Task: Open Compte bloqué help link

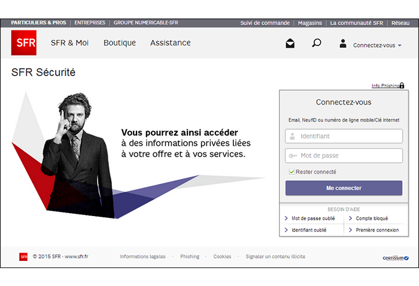Action: pyautogui.click(x=372, y=219)
